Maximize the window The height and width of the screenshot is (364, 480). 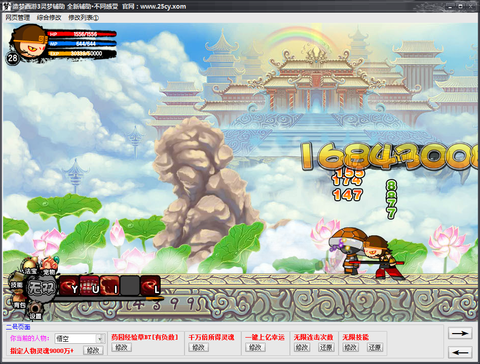(460, 7)
